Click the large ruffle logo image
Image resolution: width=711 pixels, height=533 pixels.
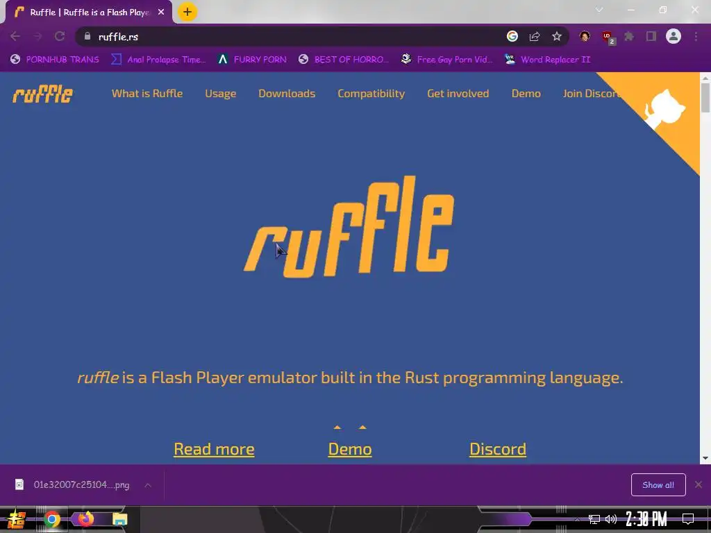coord(349,227)
